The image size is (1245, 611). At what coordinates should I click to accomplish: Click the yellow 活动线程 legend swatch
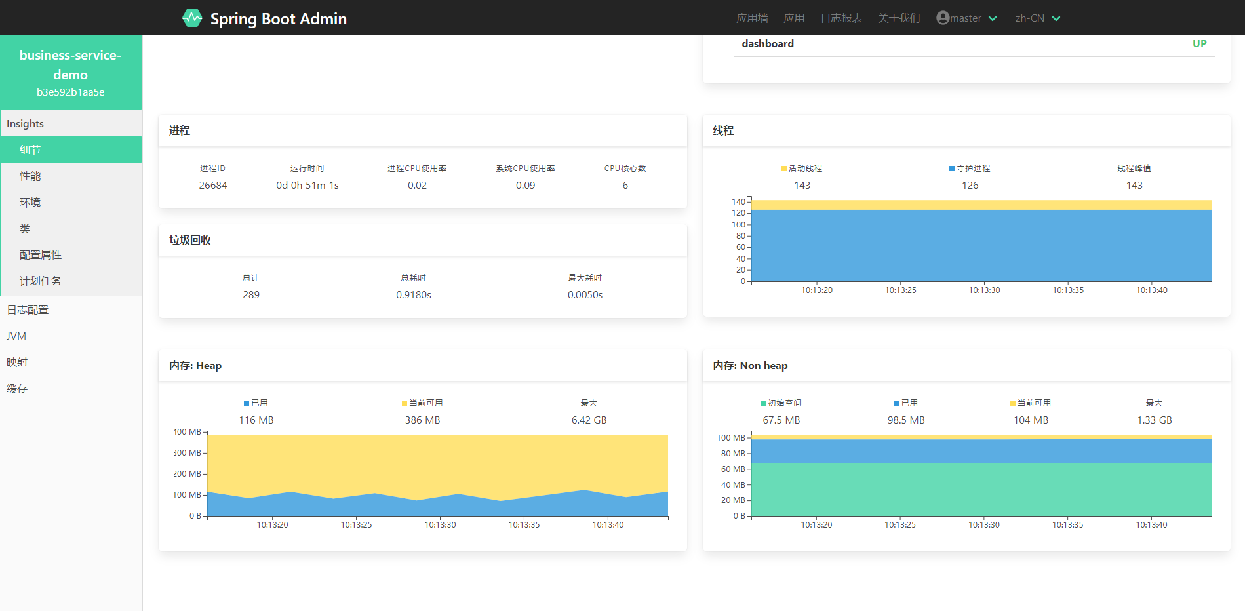click(x=784, y=168)
